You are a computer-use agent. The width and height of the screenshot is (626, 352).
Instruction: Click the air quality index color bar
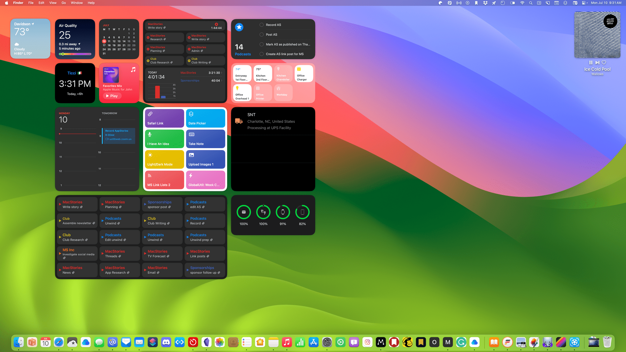pyautogui.click(x=75, y=54)
